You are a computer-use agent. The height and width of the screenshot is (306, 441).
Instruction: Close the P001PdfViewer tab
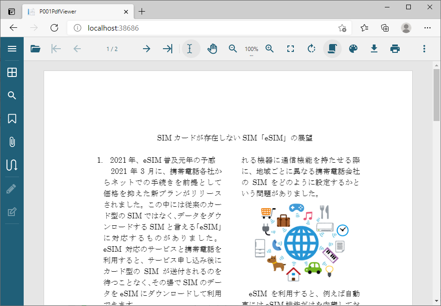click(126, 12)
